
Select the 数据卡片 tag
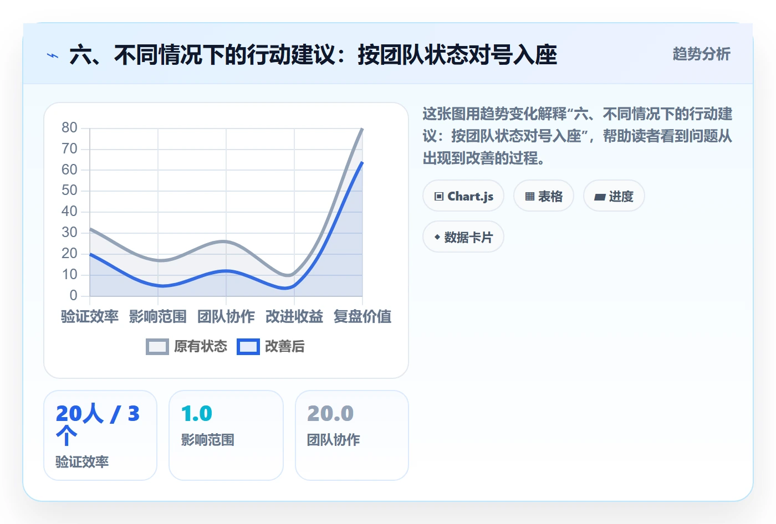coord(463,237)
